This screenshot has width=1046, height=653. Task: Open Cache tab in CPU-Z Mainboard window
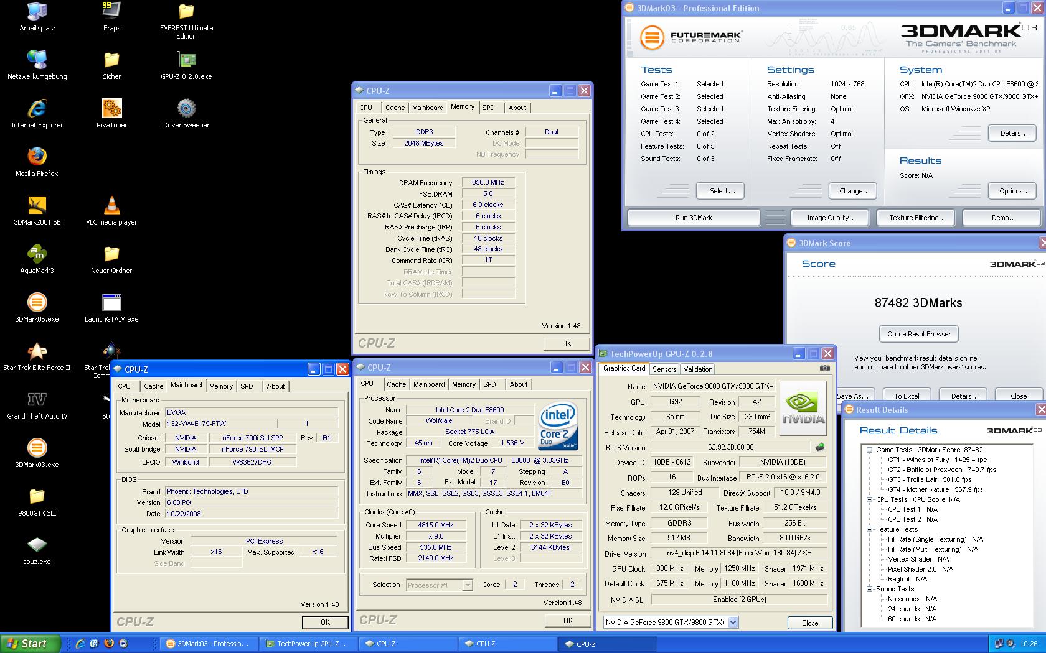(x=153, y=386)
